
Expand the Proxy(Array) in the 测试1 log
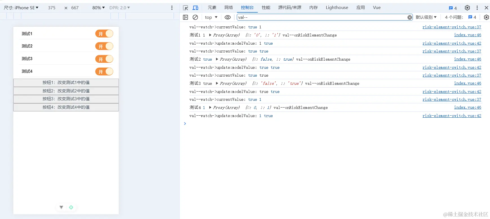click(x=210, y=35)
